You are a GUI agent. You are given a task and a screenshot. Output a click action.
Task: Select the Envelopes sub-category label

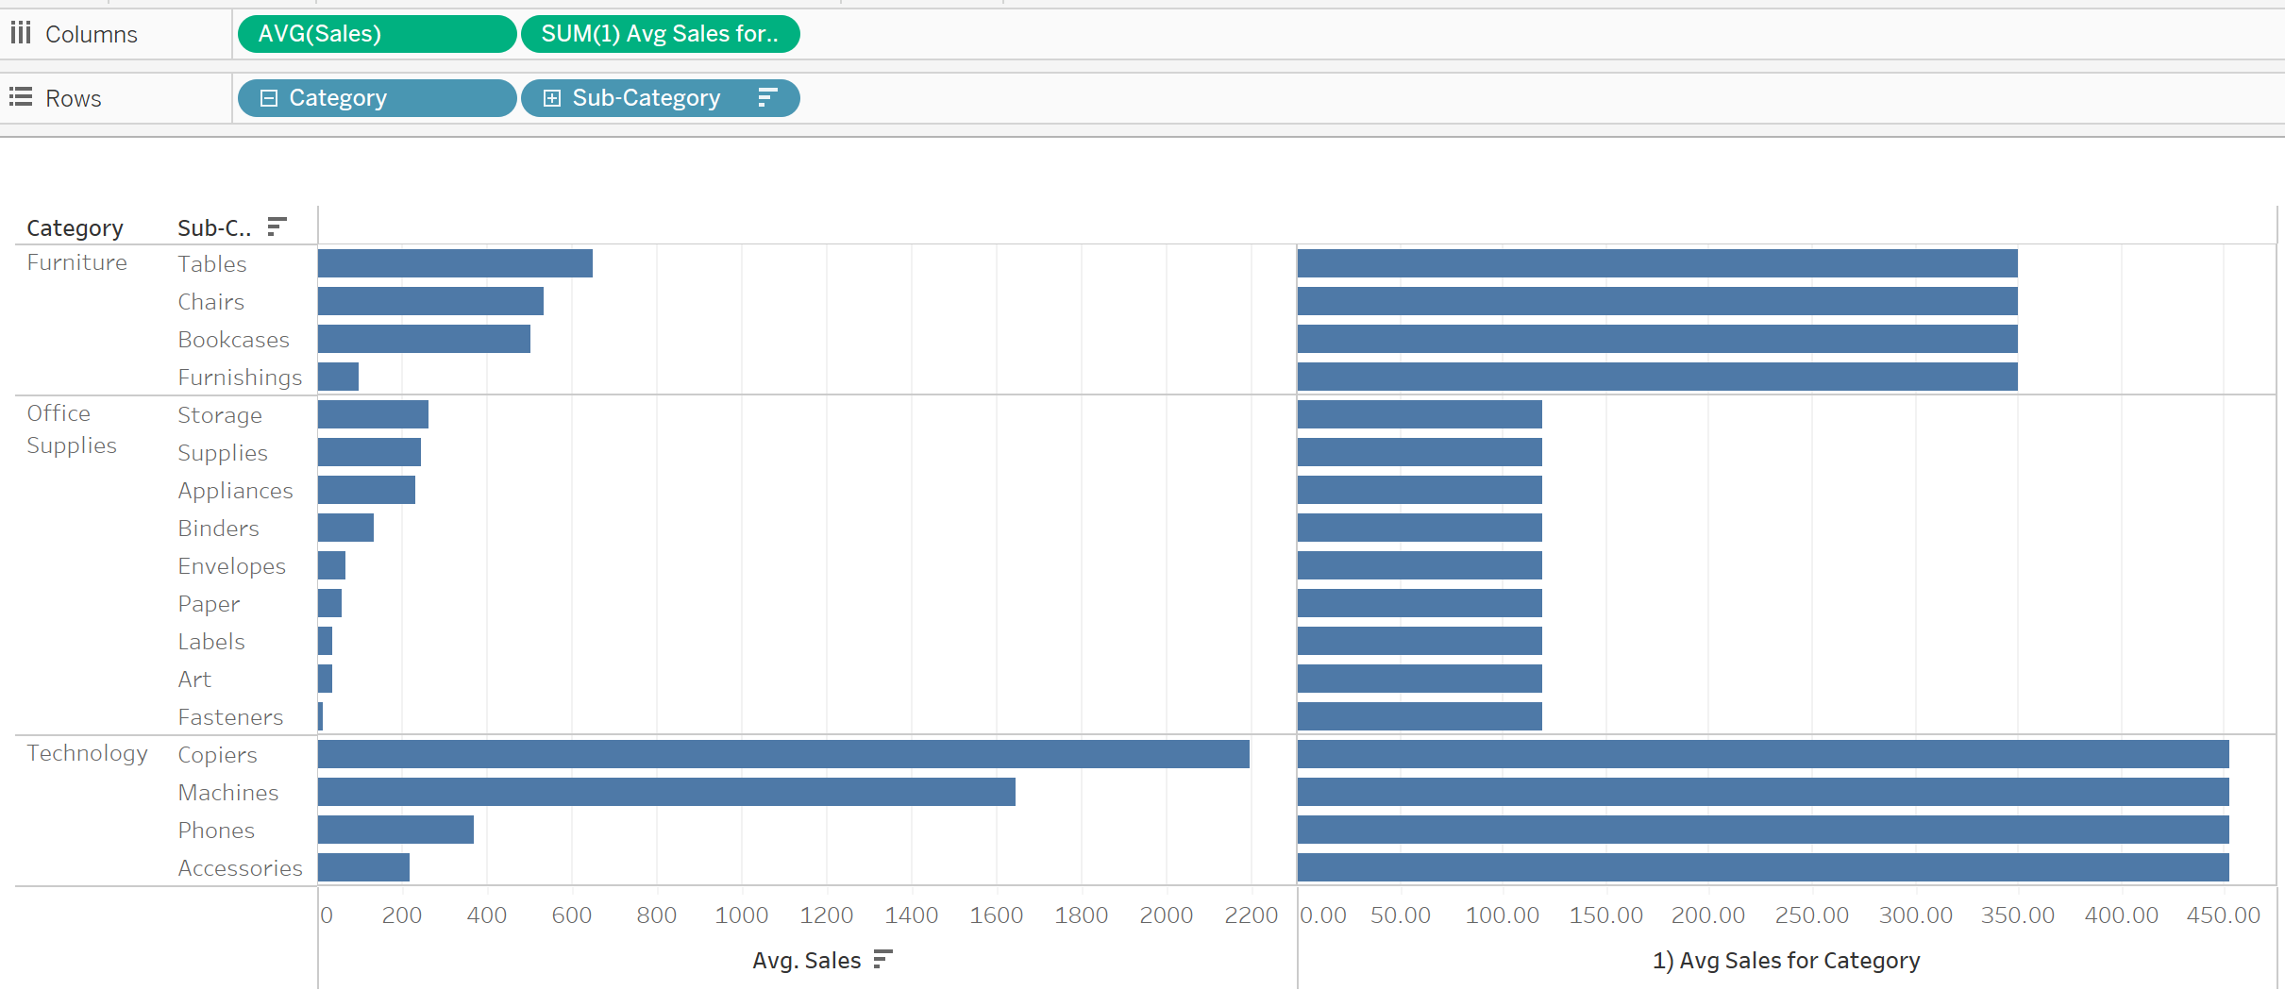(x=231, y=566)
